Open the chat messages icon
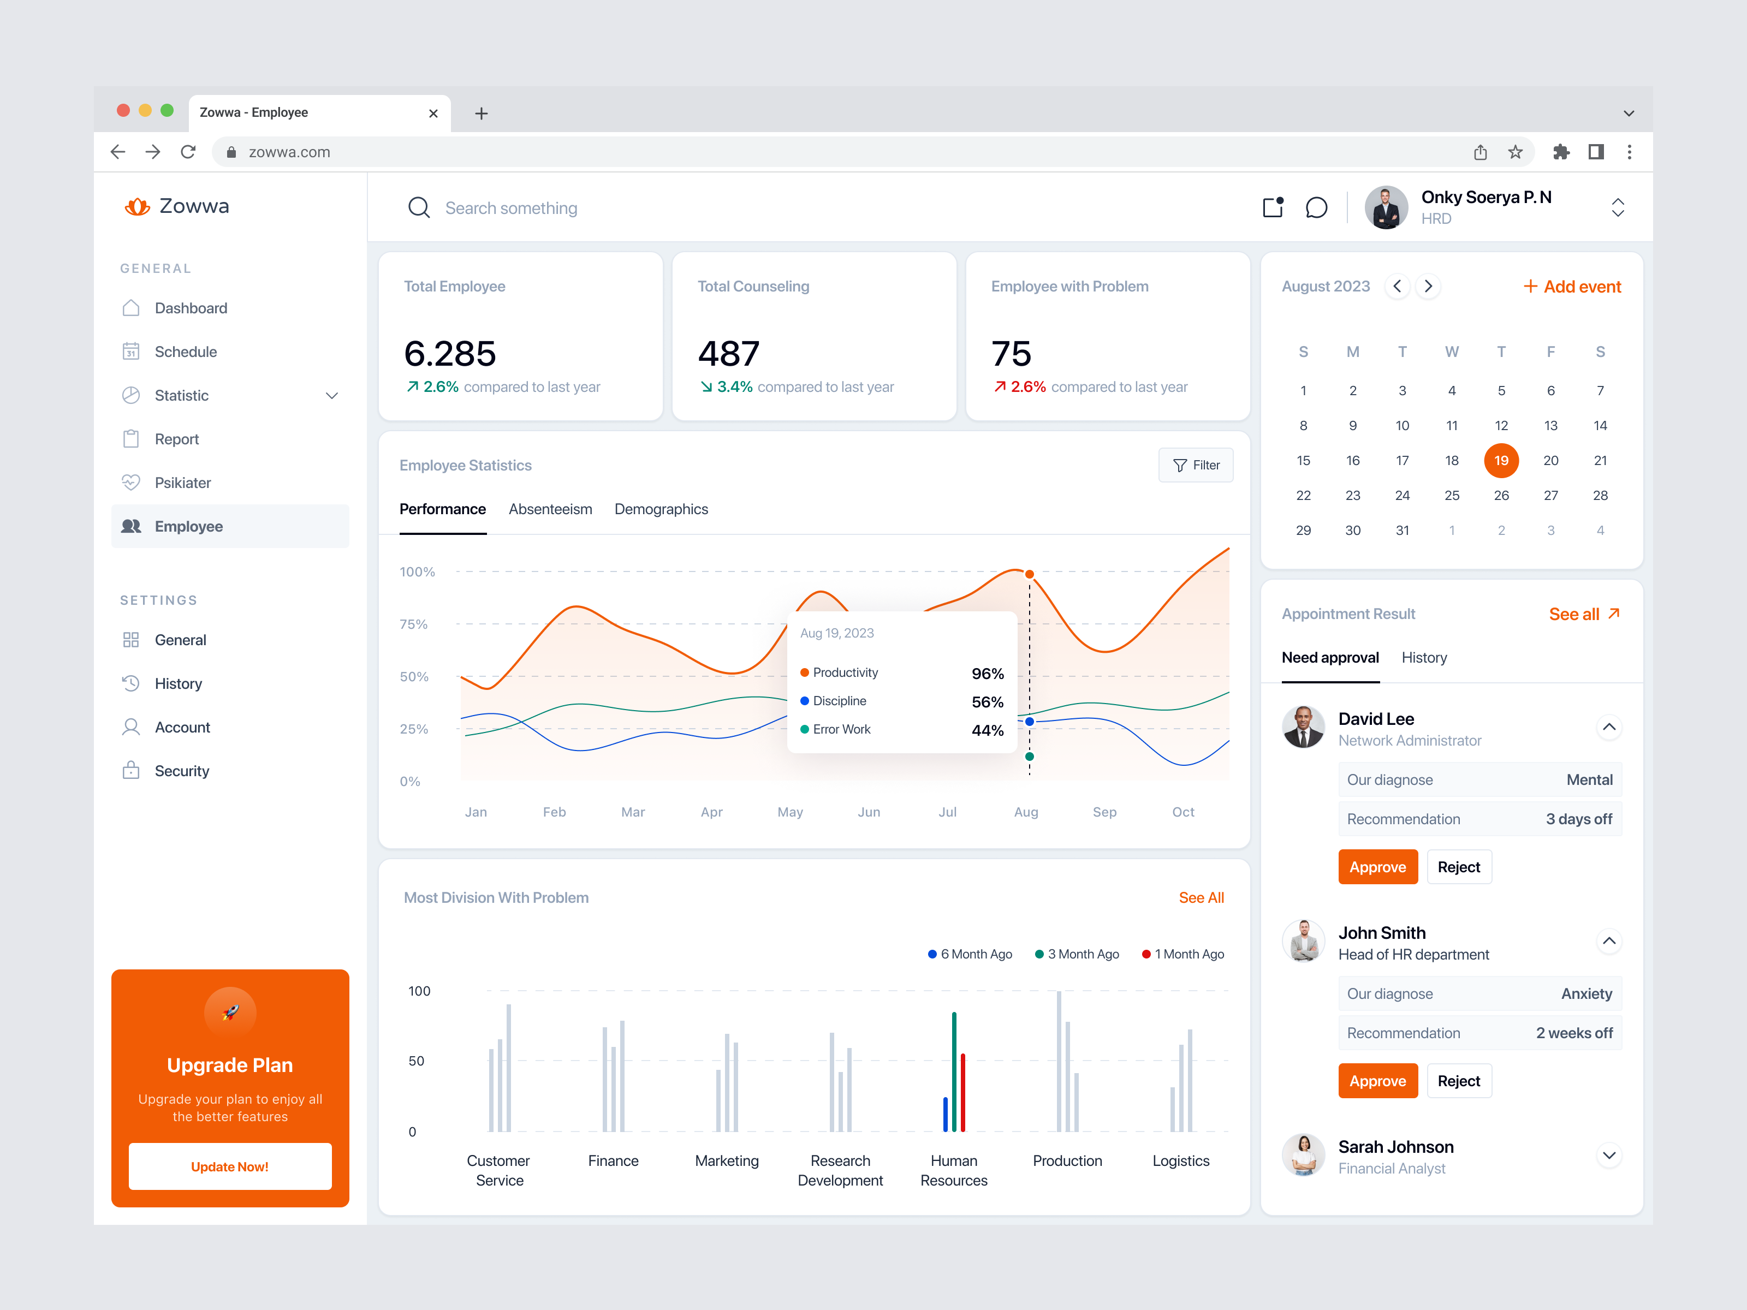1747x1310 pixels. 1317,207
